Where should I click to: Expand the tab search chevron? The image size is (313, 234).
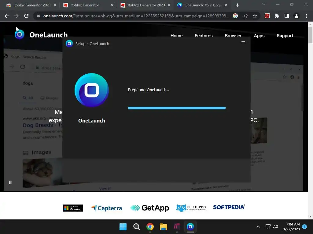pyautogui.click(x=264, y=4)
